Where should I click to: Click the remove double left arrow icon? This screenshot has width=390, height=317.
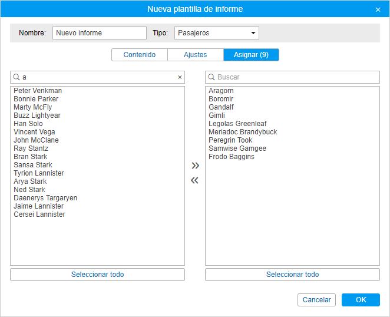click(x=195, y=180)
